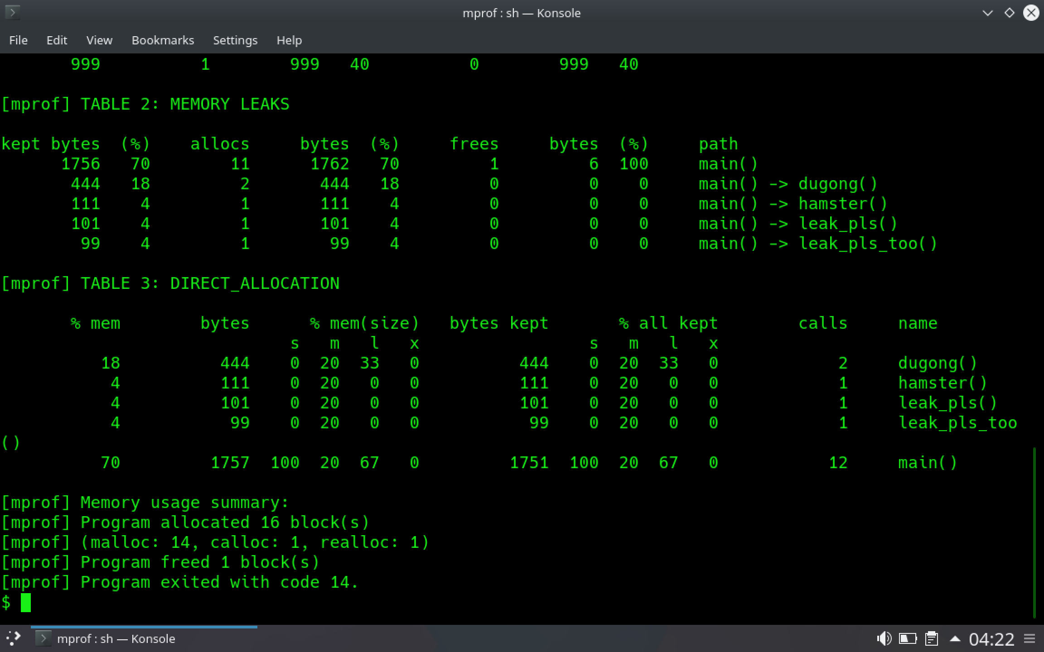Select the mprof : sh — Konsole taskbar entry
The image size is (1044, 652).
click(x=144, y=638)
